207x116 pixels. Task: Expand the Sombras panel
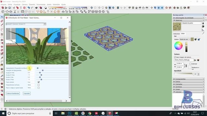pos(189,87)
